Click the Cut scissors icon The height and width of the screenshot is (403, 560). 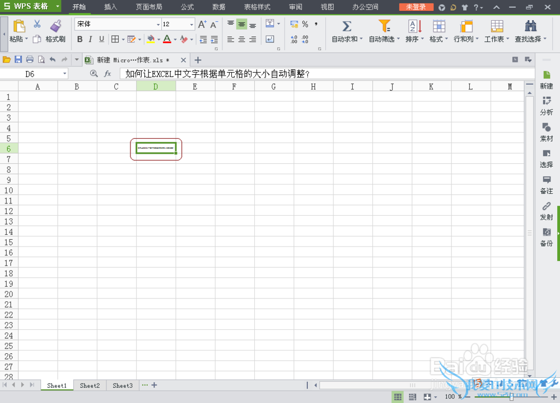pos(37,24)
